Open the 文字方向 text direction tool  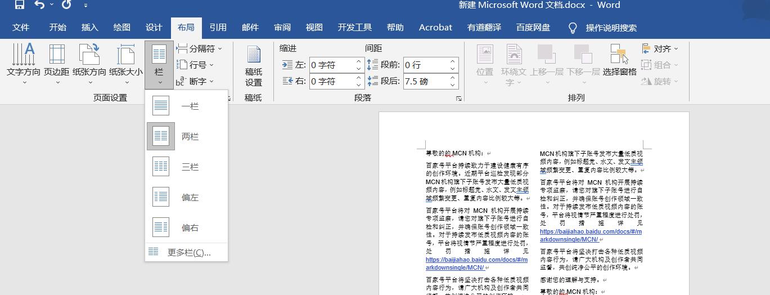pos(24,64)
